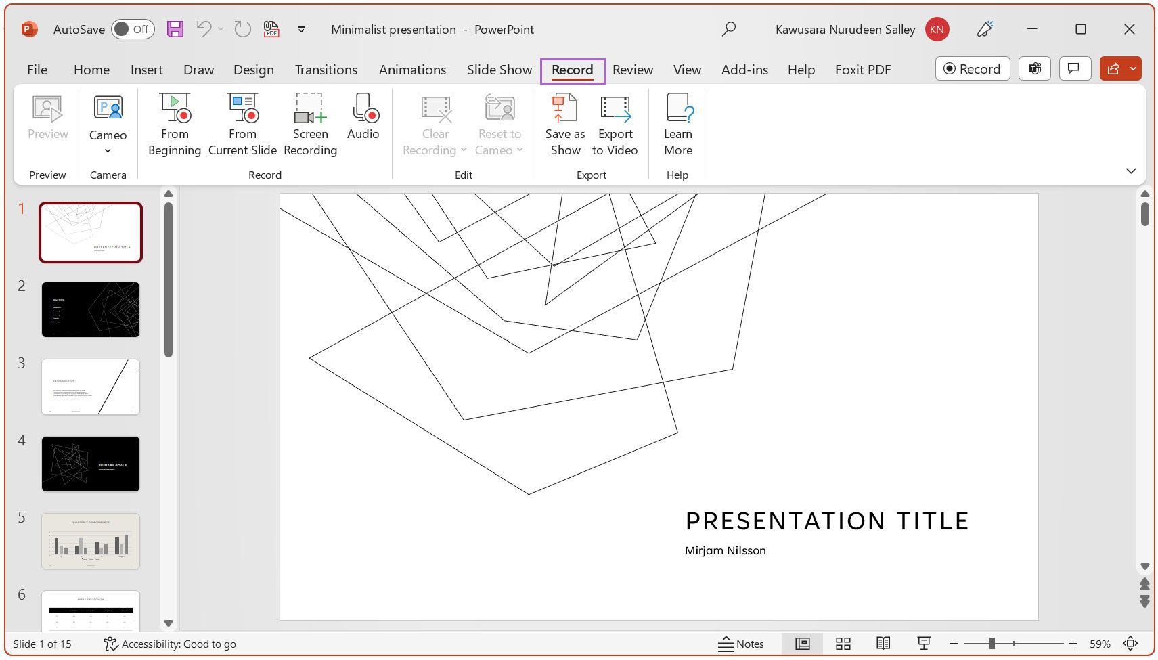The width and height of the screenshot is (1158, 660).
Task: Switch to Slide Sorter view
Action: (x=843, y=643)
